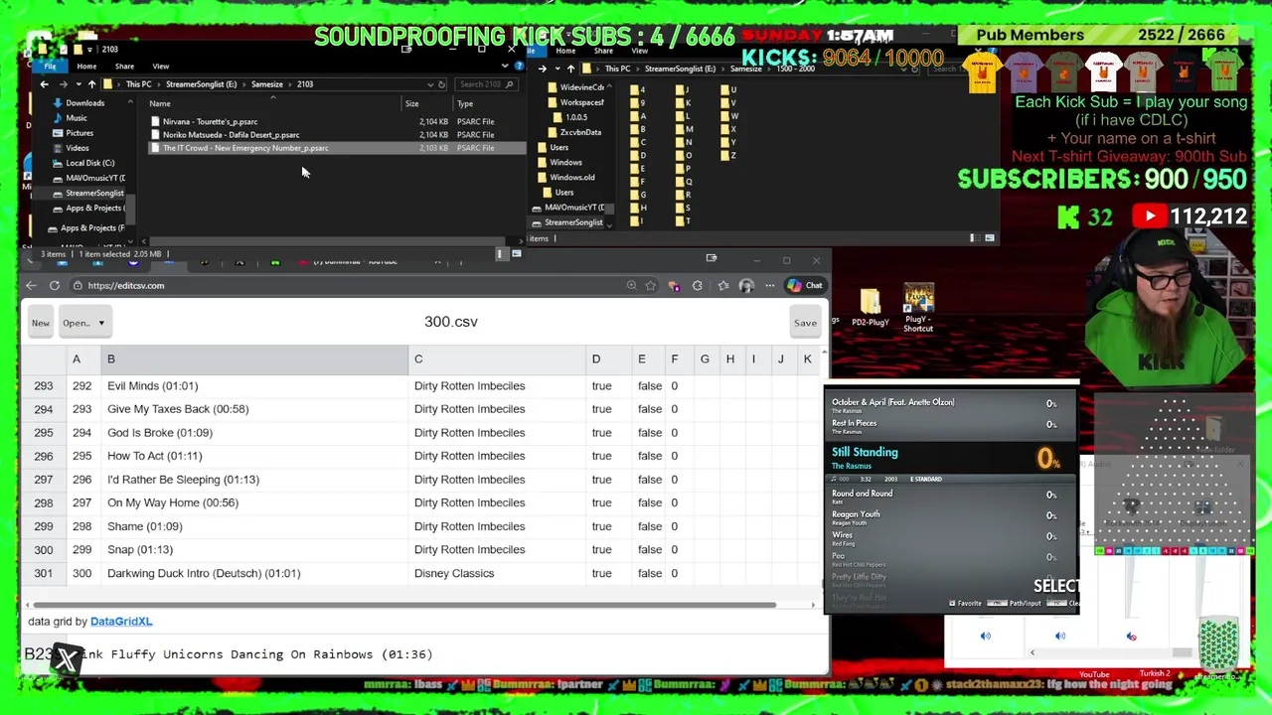1272x715 pixels.
Task: Switch 2103 window to details view icon
Action: tap(501, 254)
